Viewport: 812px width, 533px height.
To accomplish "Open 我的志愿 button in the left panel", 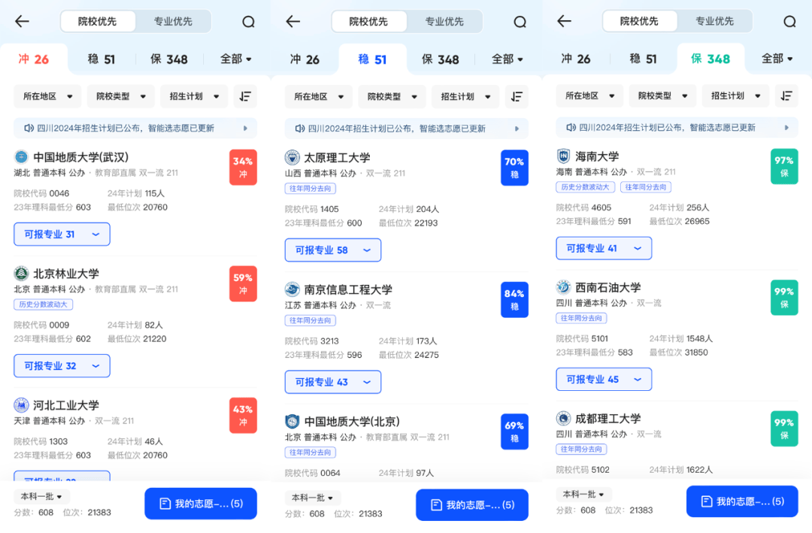I will [x=201, y=504].
